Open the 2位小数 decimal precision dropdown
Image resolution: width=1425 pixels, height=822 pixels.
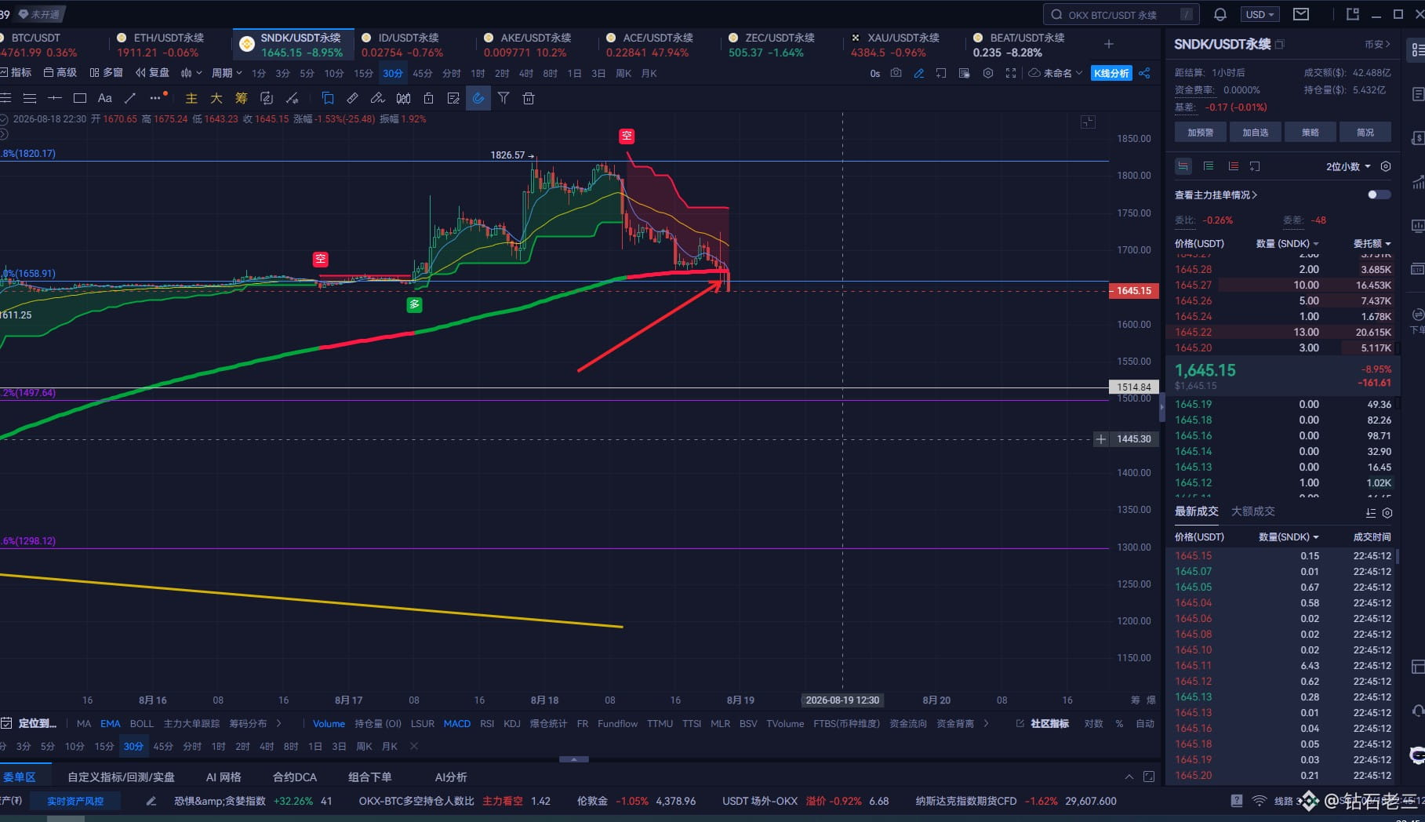click(x=1348, y=166)
